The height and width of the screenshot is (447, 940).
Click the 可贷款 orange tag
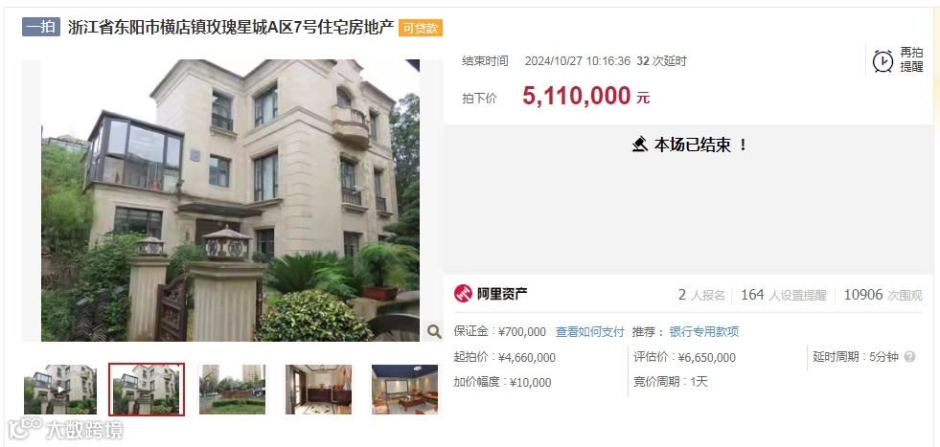pos(421,28)
